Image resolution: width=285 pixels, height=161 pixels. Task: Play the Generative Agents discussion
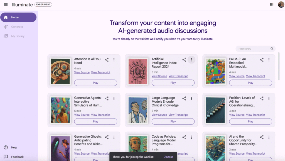point(96,122)
